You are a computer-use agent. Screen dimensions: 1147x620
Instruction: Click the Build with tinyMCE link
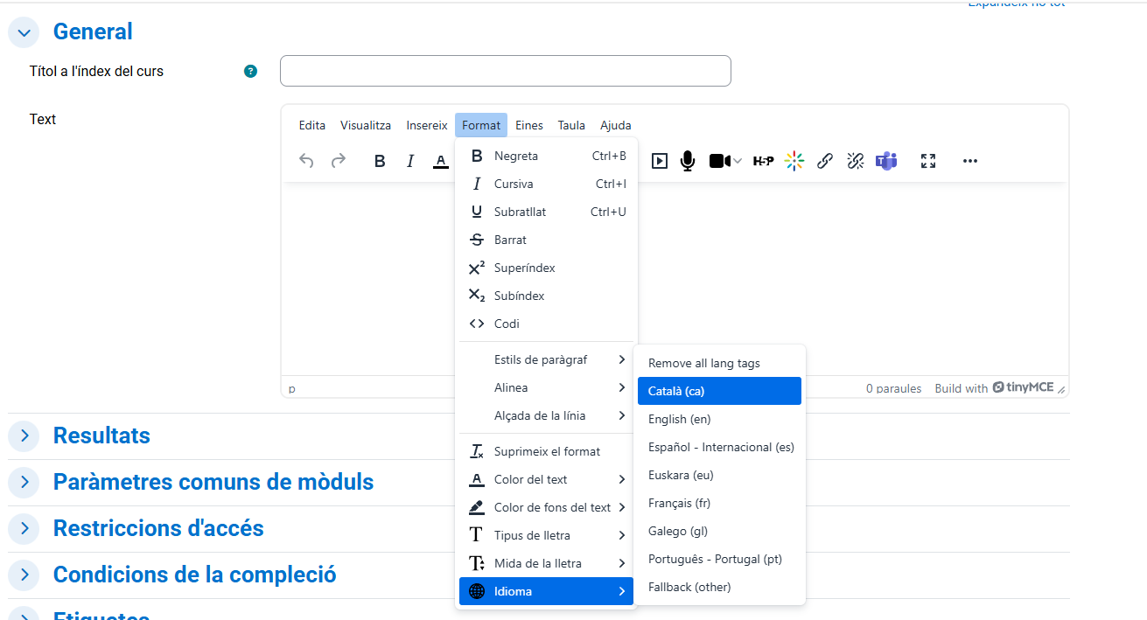point(994,388)
